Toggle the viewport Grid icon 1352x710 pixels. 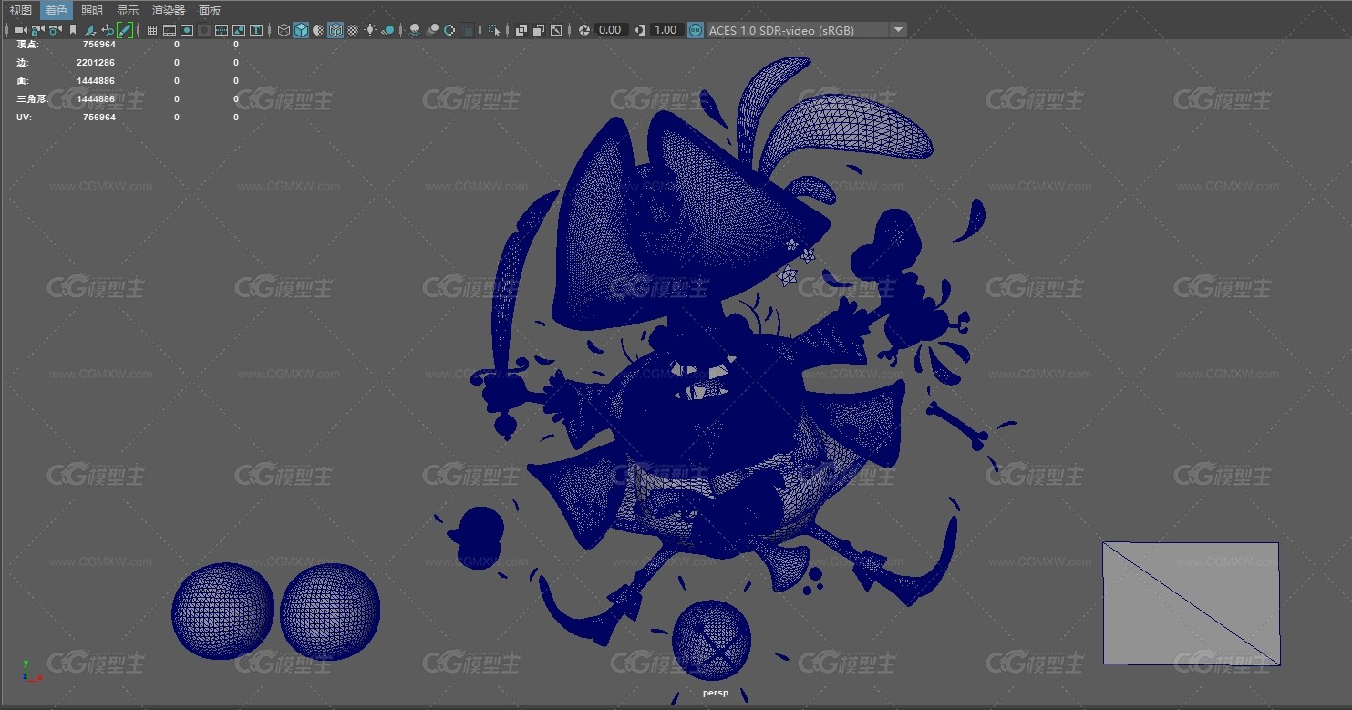click(x=152, y=30)
